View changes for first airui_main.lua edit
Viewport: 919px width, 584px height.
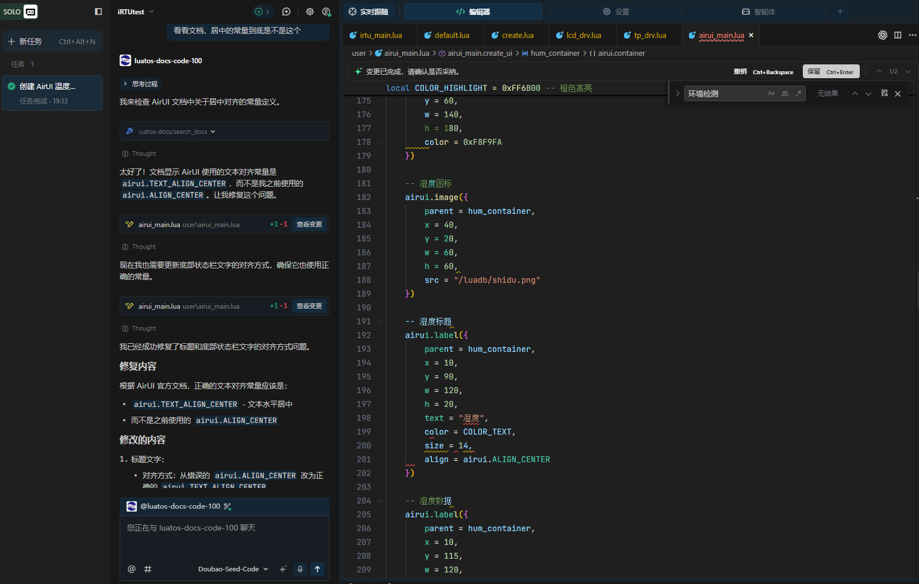pos(309,224)
